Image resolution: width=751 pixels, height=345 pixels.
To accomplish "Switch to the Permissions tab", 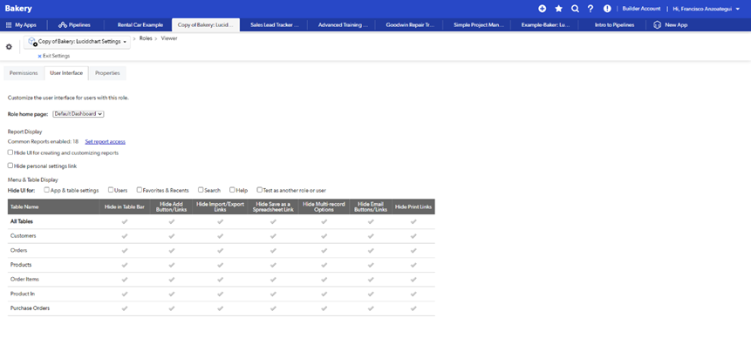I will (24, 73).
